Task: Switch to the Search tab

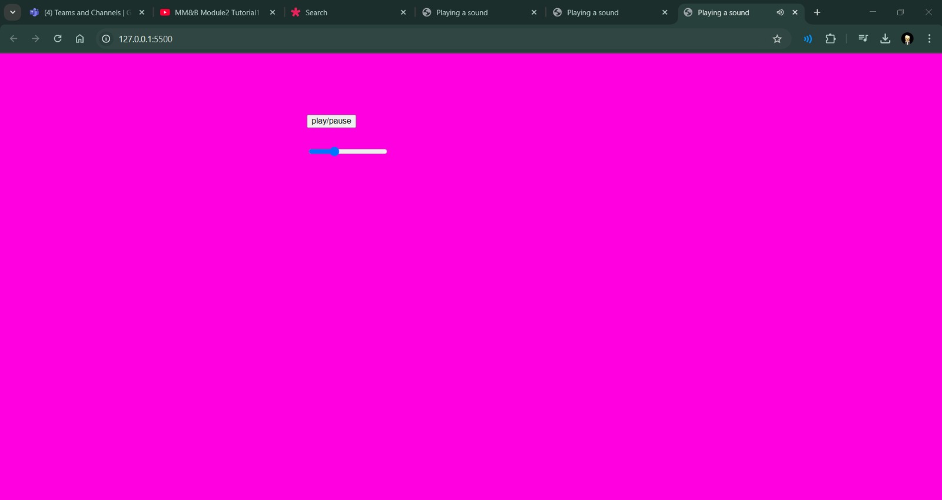Action: (x=347, y=12)
